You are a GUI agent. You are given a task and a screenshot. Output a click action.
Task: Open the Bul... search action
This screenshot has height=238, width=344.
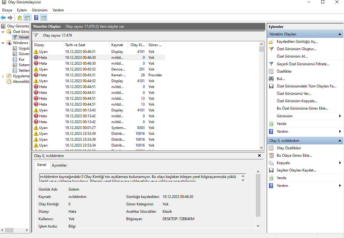tap(280, 79)
